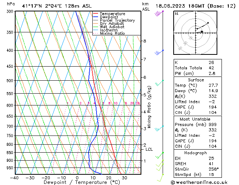The width and height of the screenshot is (239, 185).
Task: Click the 950 hPa pressure label
Action: [11, 168]
